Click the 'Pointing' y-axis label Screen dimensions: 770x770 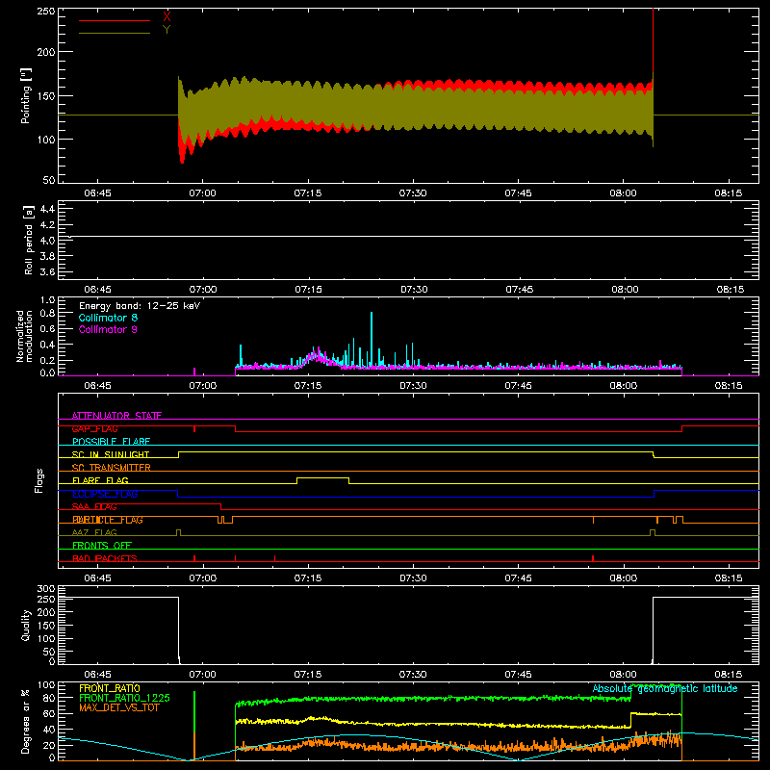pos(26,95)
